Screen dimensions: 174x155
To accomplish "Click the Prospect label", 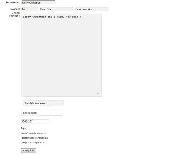I will (15, 9).
